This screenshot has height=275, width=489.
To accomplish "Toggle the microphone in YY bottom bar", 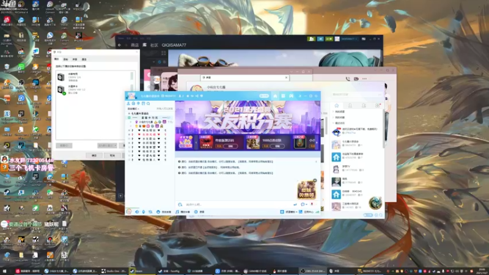I will [144, 211].
